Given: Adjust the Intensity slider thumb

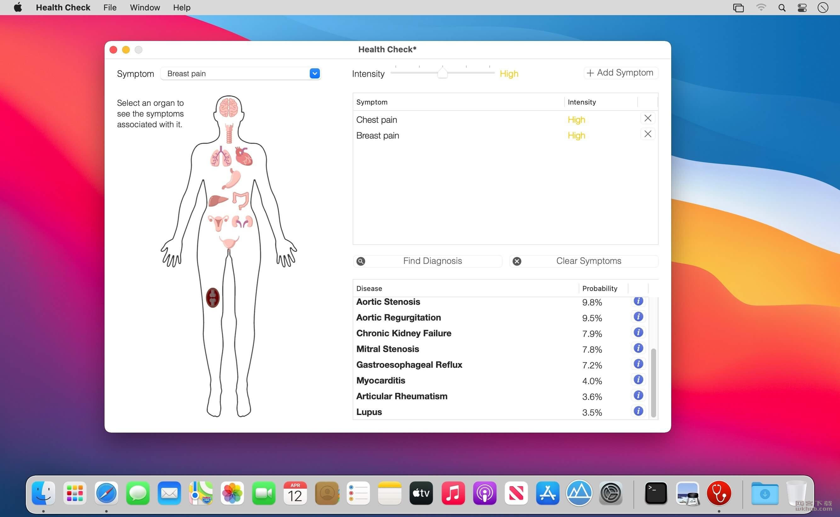Looking at the screenshot, I should tap(442, 73).
